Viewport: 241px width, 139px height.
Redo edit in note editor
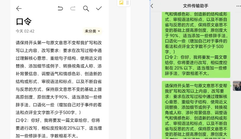pyautogui.click(x=73, y=8)
